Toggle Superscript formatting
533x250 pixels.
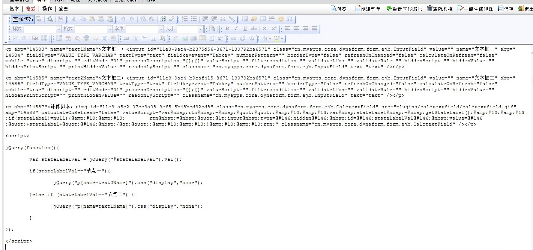(x=274, y=28)
